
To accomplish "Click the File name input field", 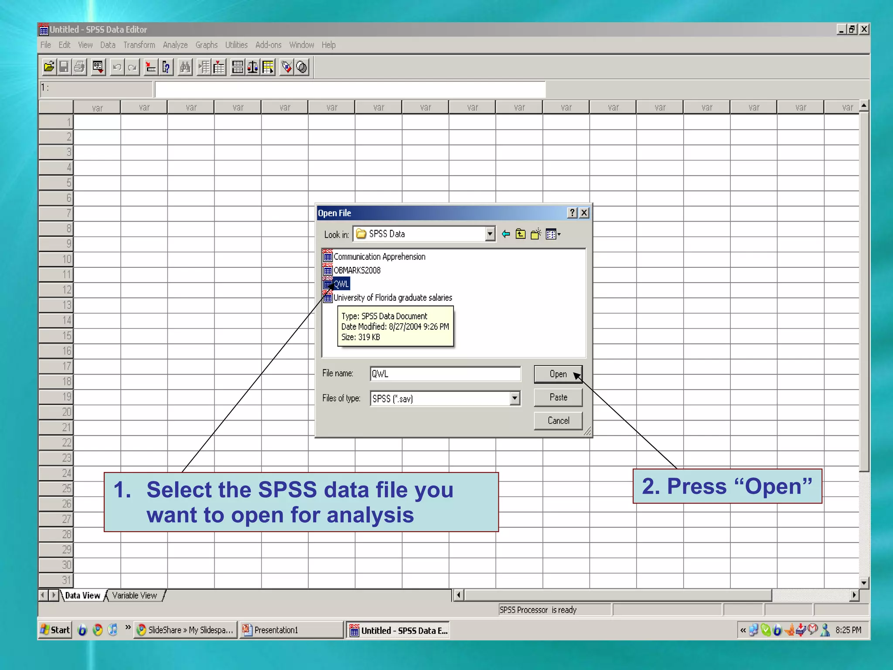I will [x=445, y=374].
